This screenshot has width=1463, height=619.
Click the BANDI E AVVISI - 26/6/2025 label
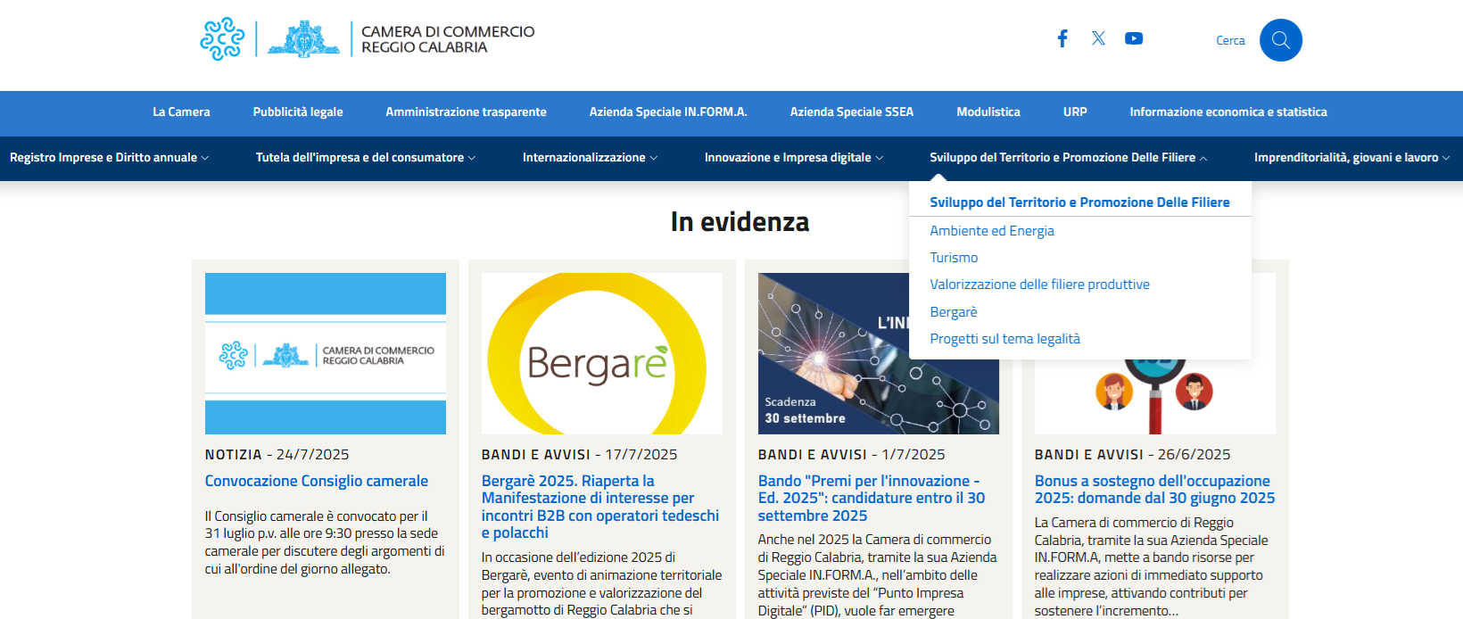[1132, 455]
